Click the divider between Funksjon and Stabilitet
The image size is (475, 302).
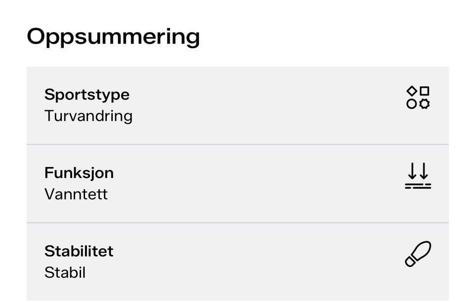237,222
